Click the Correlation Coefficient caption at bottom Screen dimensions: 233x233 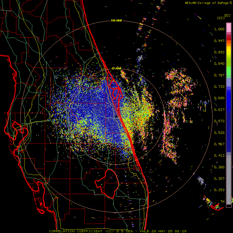(x=118, y=231)
